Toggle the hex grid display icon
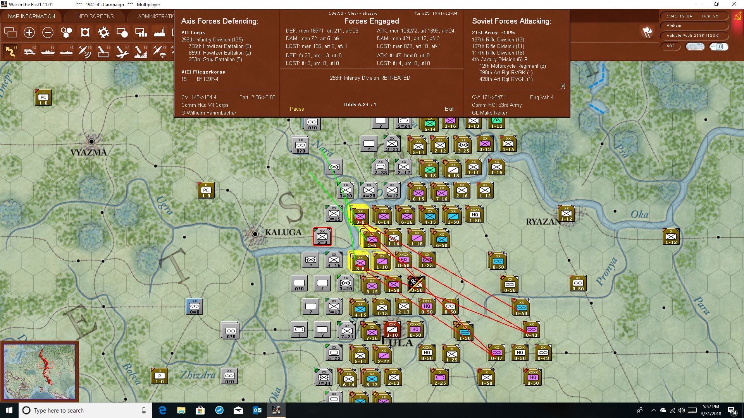This screenshot has height=418, width=744. (66, 33)
